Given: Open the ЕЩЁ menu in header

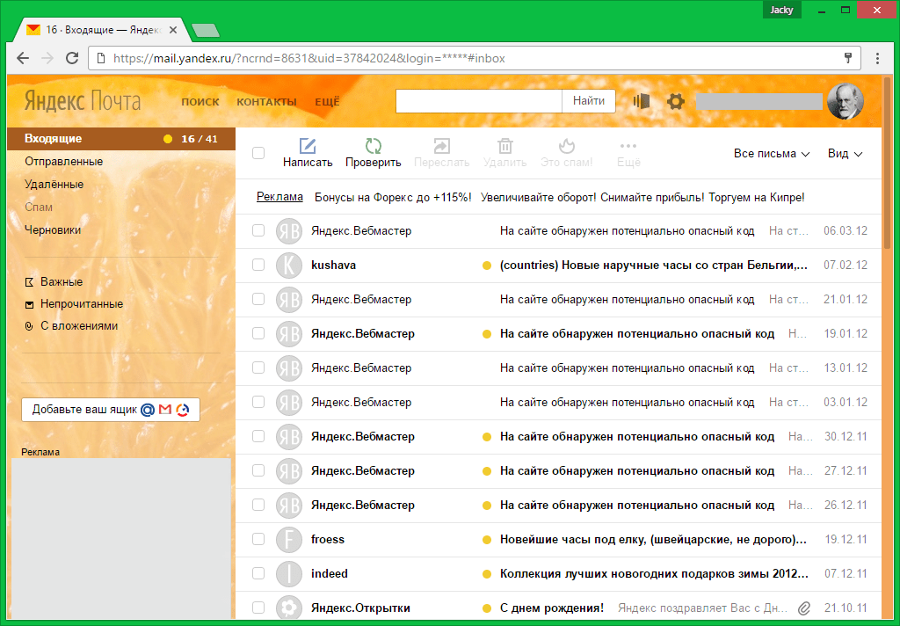Looking at the screenshot, I should tap(327, 102).
